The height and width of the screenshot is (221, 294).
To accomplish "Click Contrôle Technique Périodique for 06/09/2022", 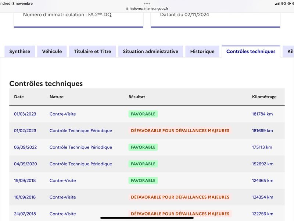I will [x=80, y=147].
